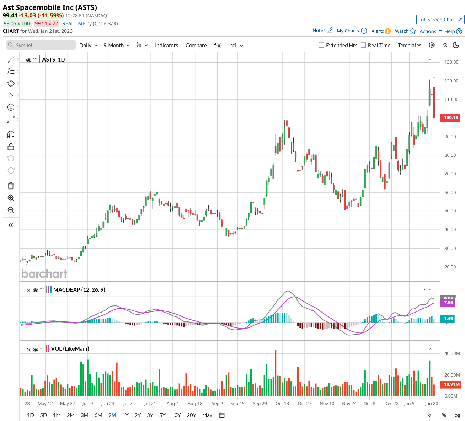Click the MACDEXP color swatches
Viewport: 465px width, 421px height.
(49, 289)
